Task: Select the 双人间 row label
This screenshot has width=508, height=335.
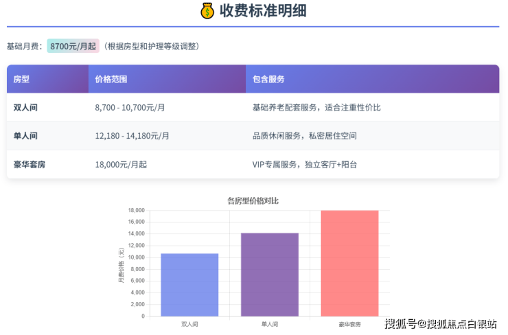Action: pos(25,108)
